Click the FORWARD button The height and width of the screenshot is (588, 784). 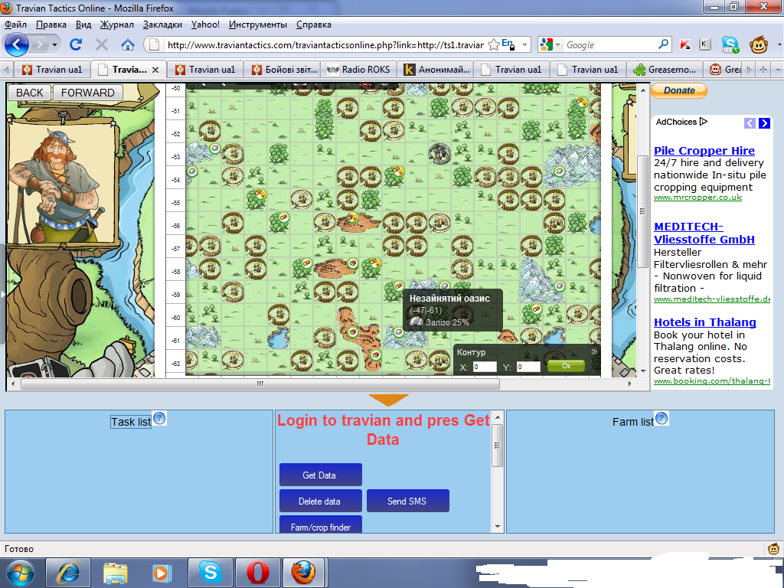click(87, 93)
